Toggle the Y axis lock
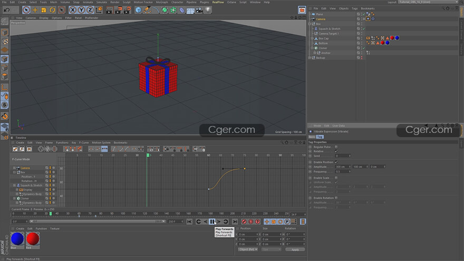 pos(81,10)
